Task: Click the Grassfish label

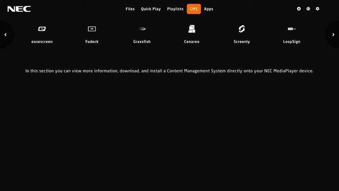Action: [x=142, y=41]
